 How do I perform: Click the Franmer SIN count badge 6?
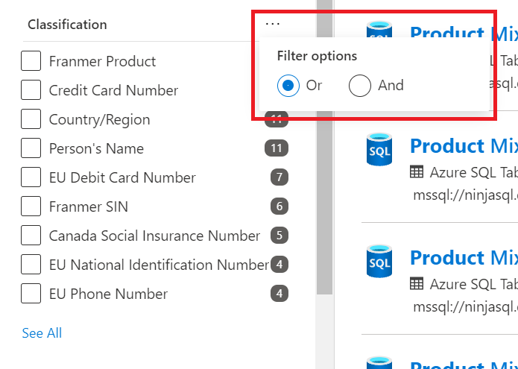point(279,206)
